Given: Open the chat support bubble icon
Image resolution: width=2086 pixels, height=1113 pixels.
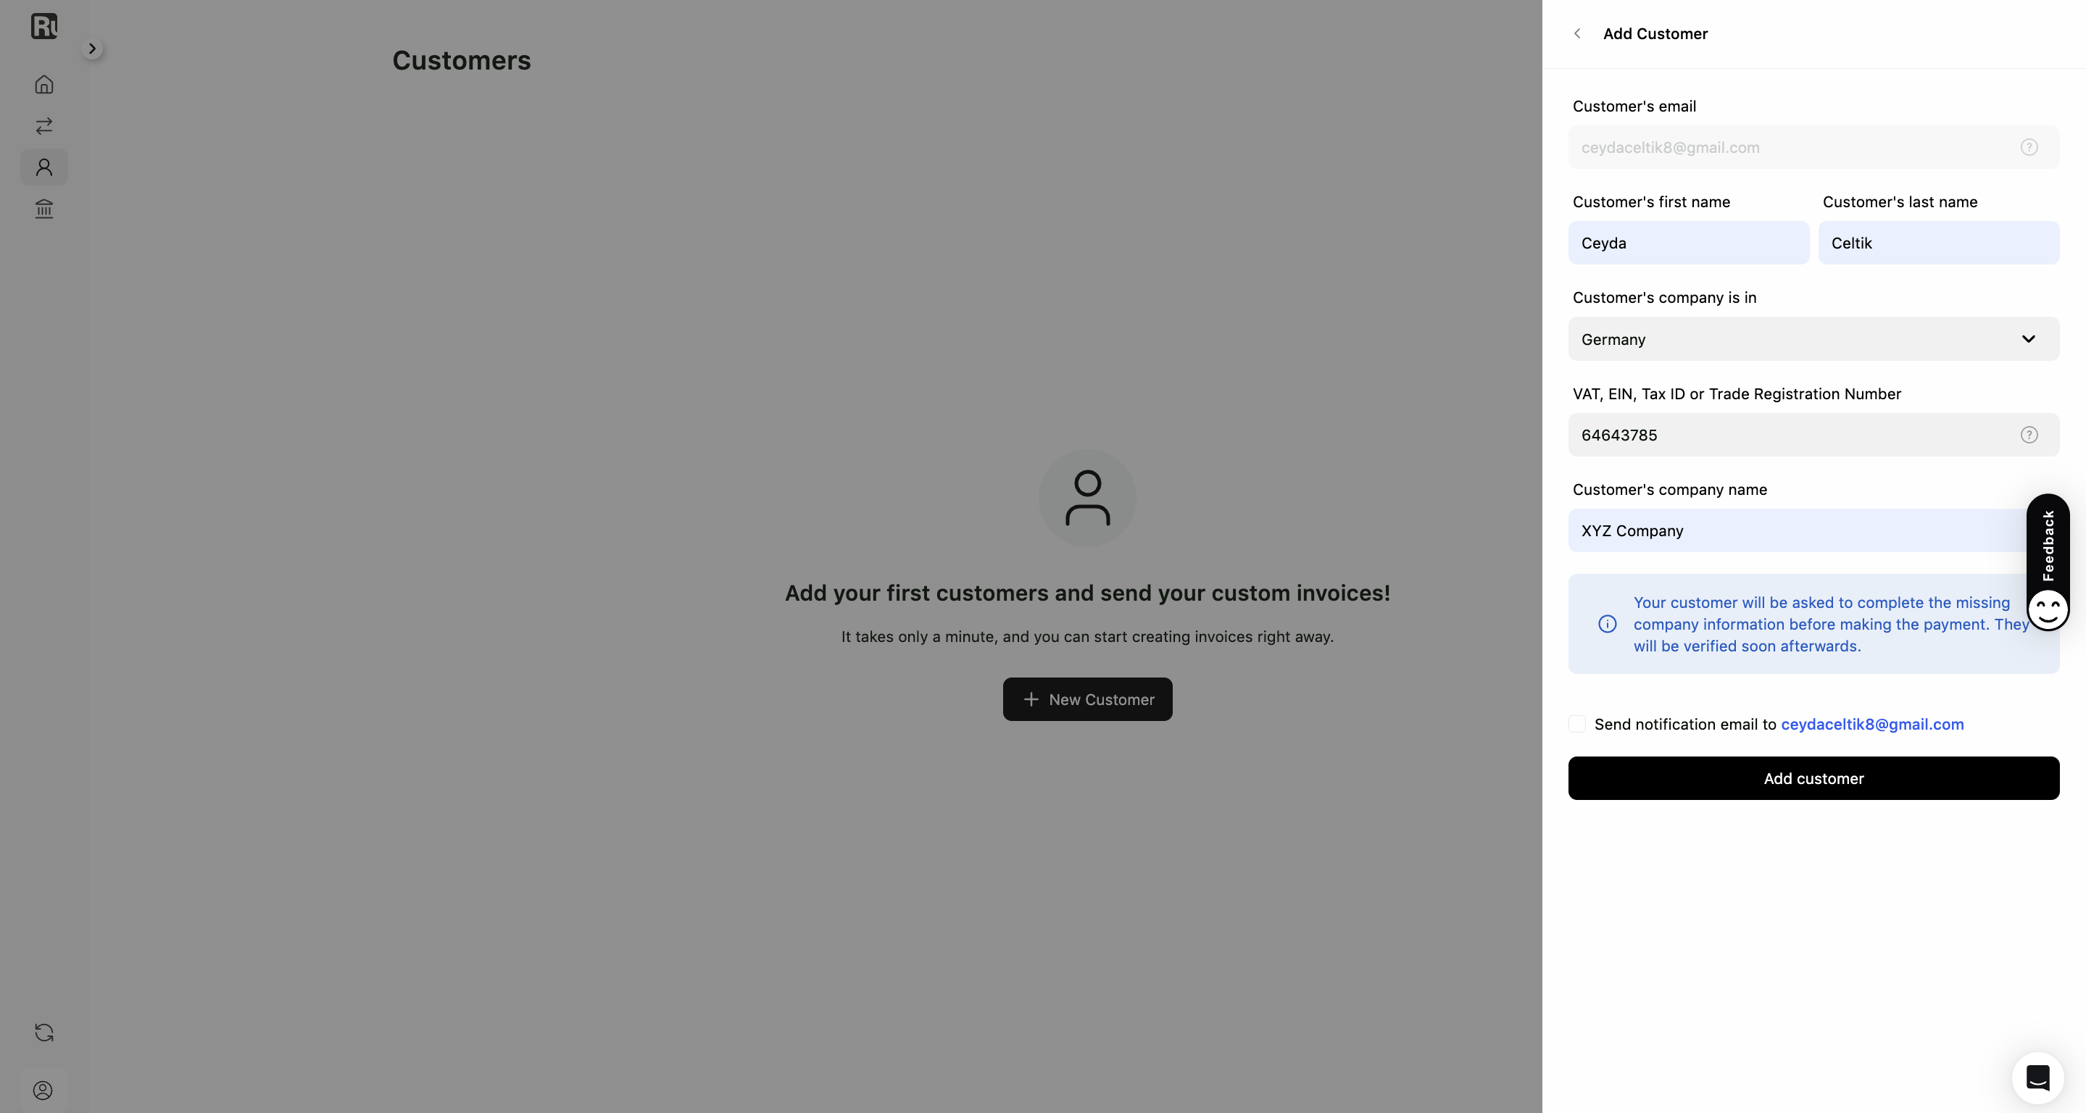Looking at the screenshot, I should point(2037,1077).
